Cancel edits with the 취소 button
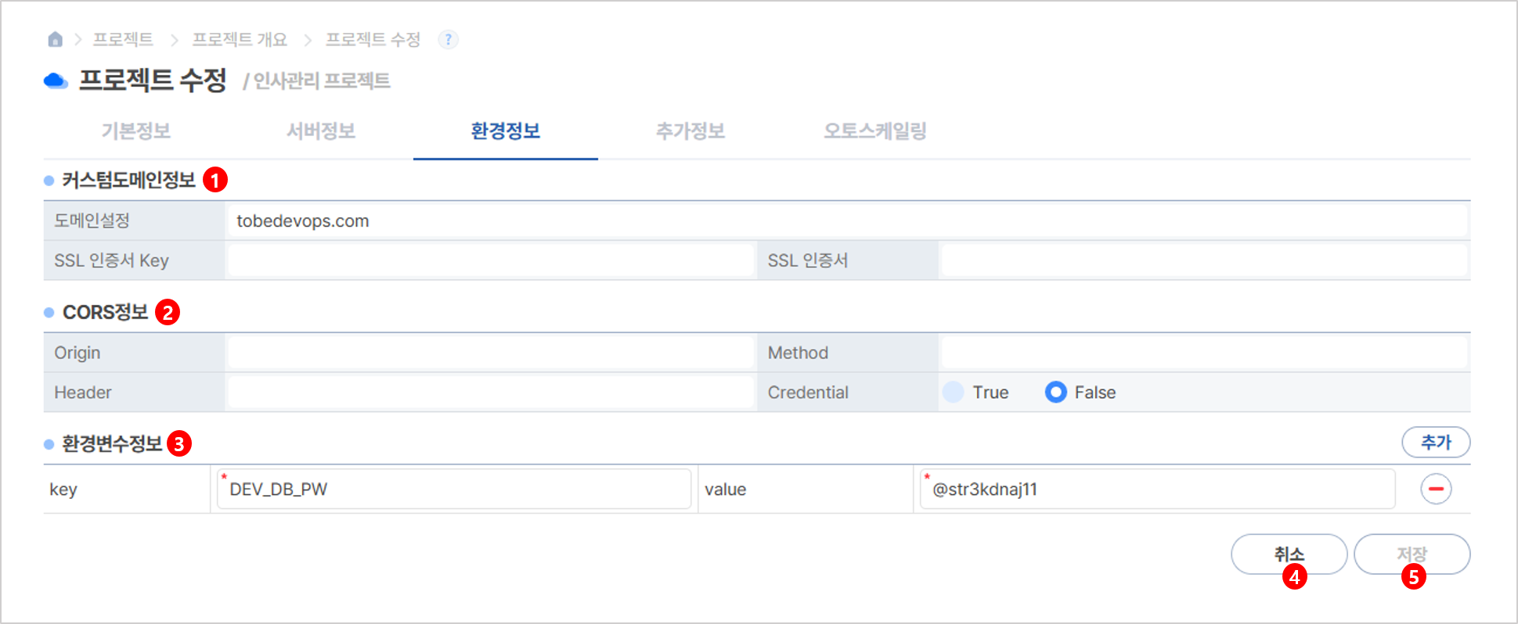Screen dimensions: 1518x624 pyautogui.click(x=1289, y=554)
